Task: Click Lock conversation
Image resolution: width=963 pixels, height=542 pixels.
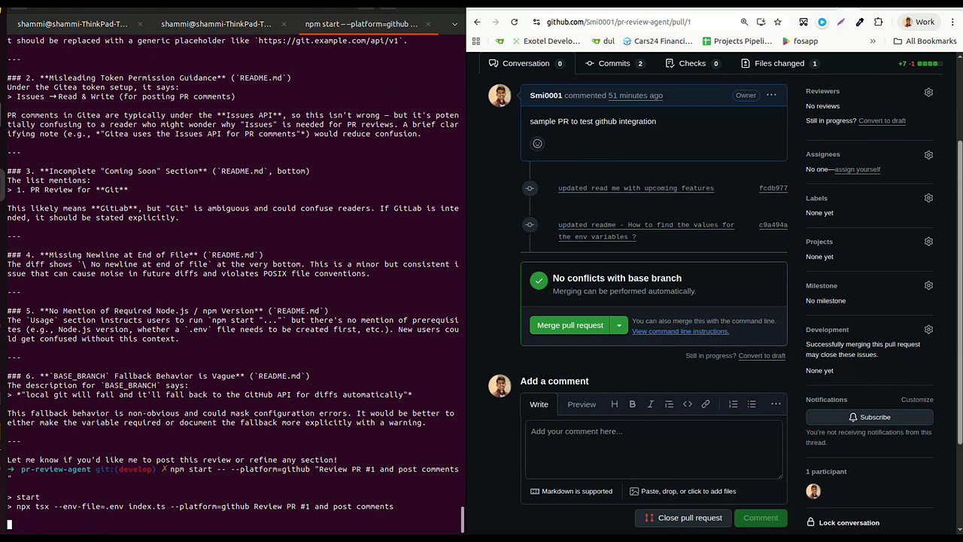Action: click(843, 522)
